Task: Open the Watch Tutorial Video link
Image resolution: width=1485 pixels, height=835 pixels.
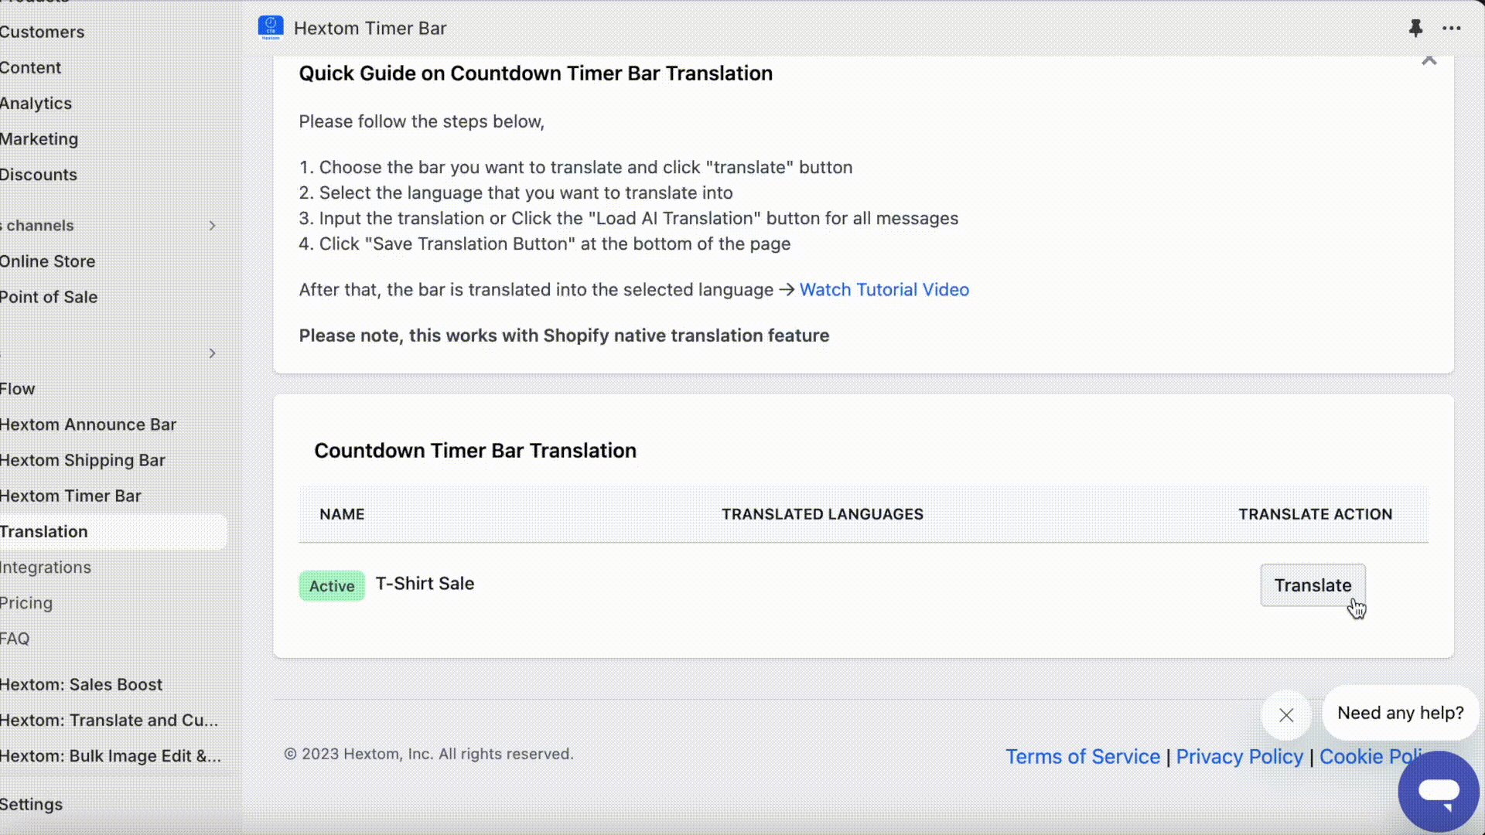Action: tap(884, 290)
